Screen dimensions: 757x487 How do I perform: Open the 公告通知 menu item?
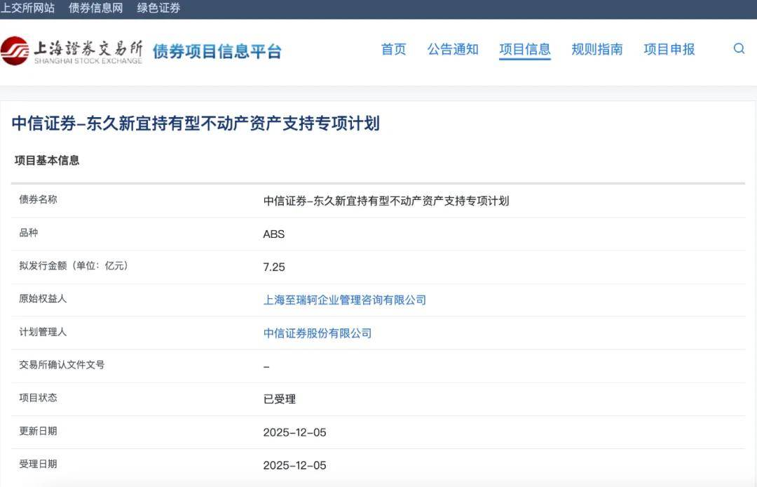pos(453,49)
